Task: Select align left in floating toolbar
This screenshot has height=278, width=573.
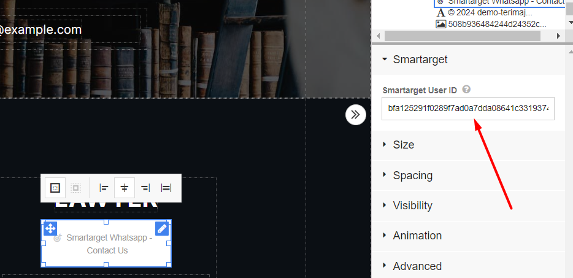Action: (104, 188)
